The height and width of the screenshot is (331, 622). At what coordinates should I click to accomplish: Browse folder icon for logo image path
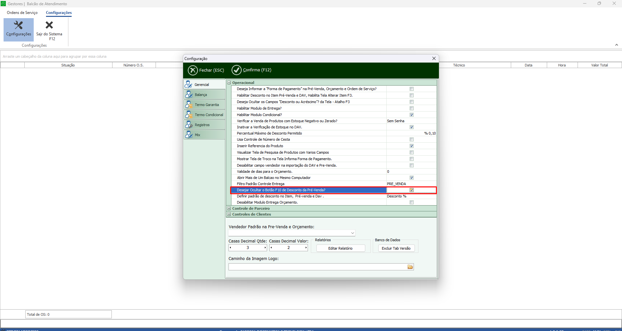pos(410,267)
